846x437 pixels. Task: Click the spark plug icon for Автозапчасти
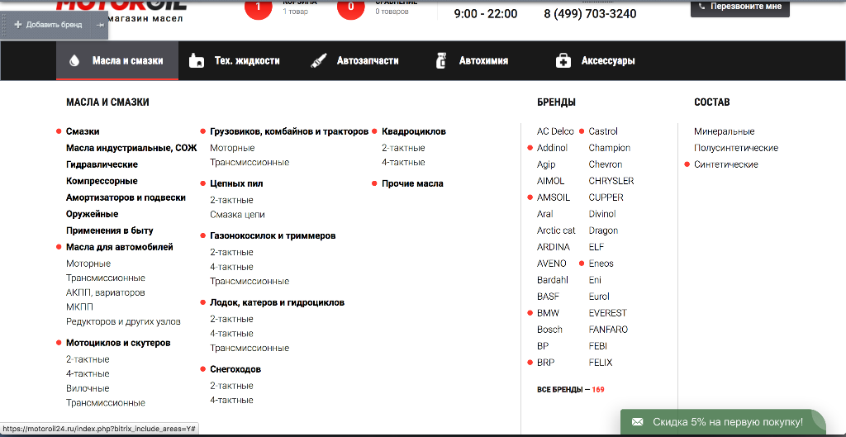click(320, 61)
